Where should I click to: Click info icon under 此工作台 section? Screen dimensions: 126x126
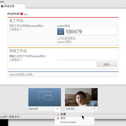21,29
